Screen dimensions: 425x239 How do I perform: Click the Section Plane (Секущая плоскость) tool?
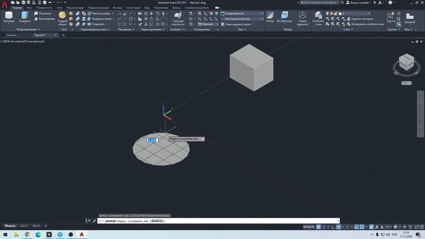click(x=178, y=19)
